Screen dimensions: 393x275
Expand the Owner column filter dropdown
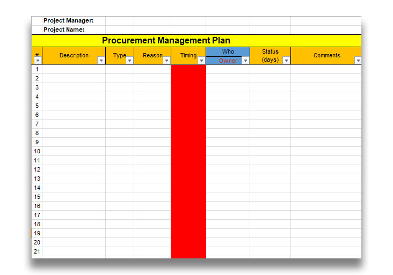[245, 61]
